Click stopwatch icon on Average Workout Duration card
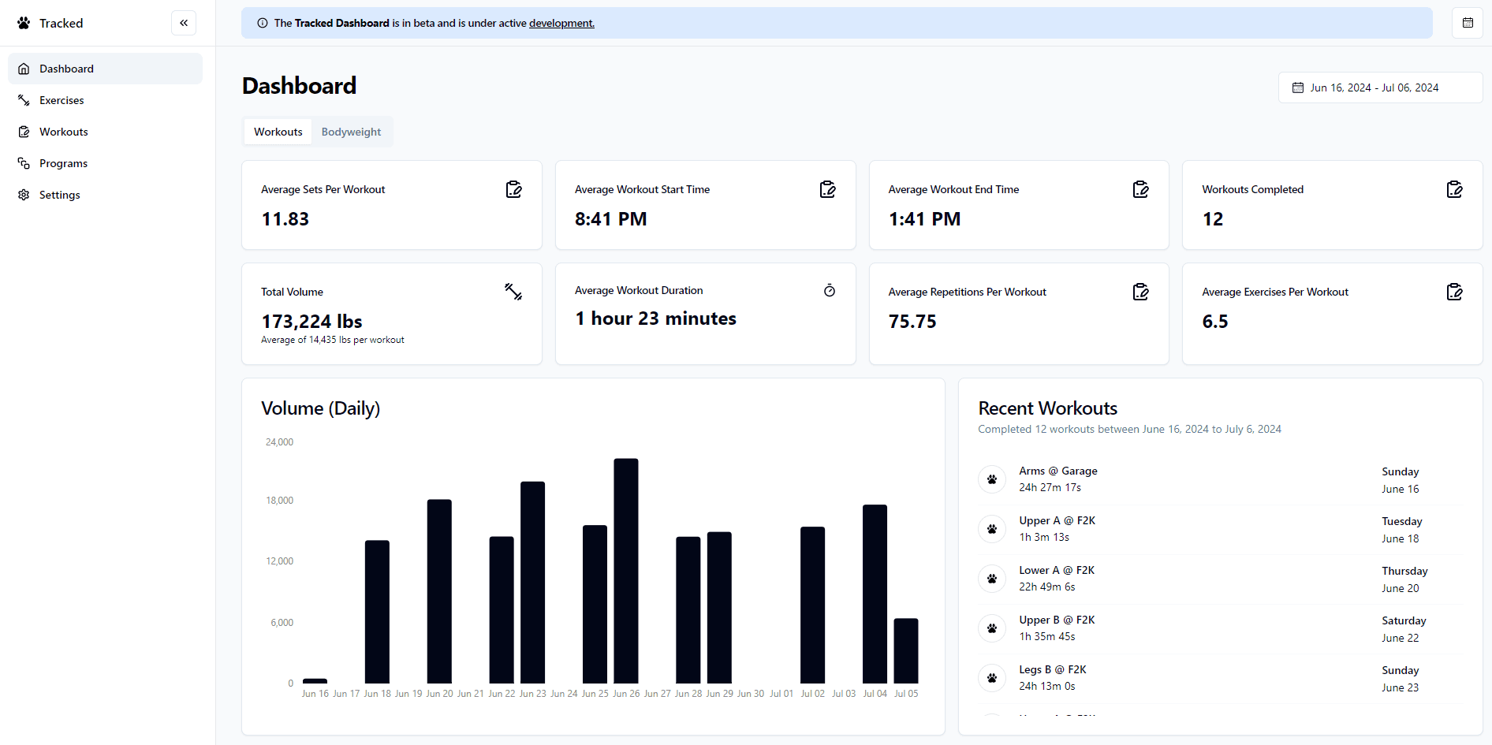This screenshot has width=1492, height=745. coord(830,290)
